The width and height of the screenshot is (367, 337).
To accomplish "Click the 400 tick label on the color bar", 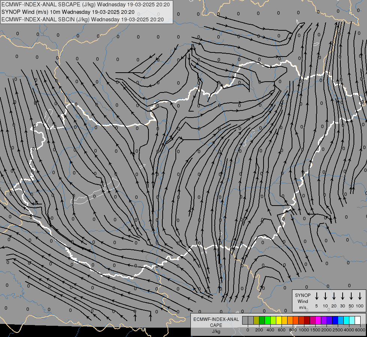I will pos(270,330).
